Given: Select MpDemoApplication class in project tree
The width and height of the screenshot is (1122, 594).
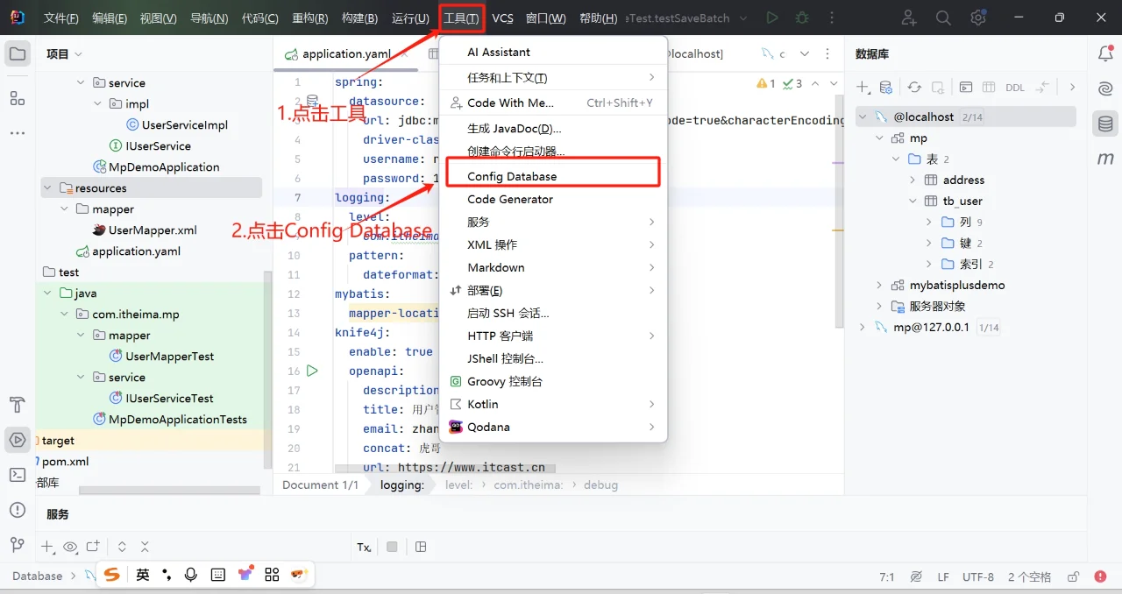Looking at the screenshot, I should 164,166.
